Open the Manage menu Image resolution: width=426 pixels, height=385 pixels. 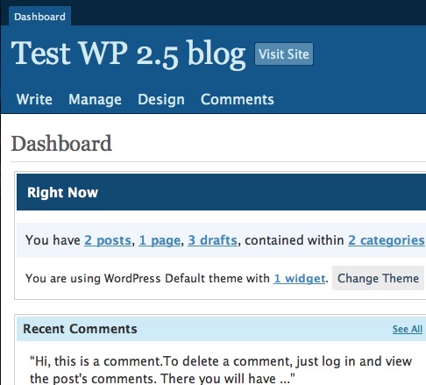coord(95,99)
